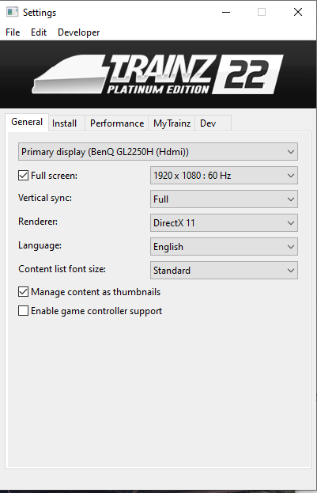317x493 pixels.
Task: Minimize the Settings window
Action: [226, 12]
